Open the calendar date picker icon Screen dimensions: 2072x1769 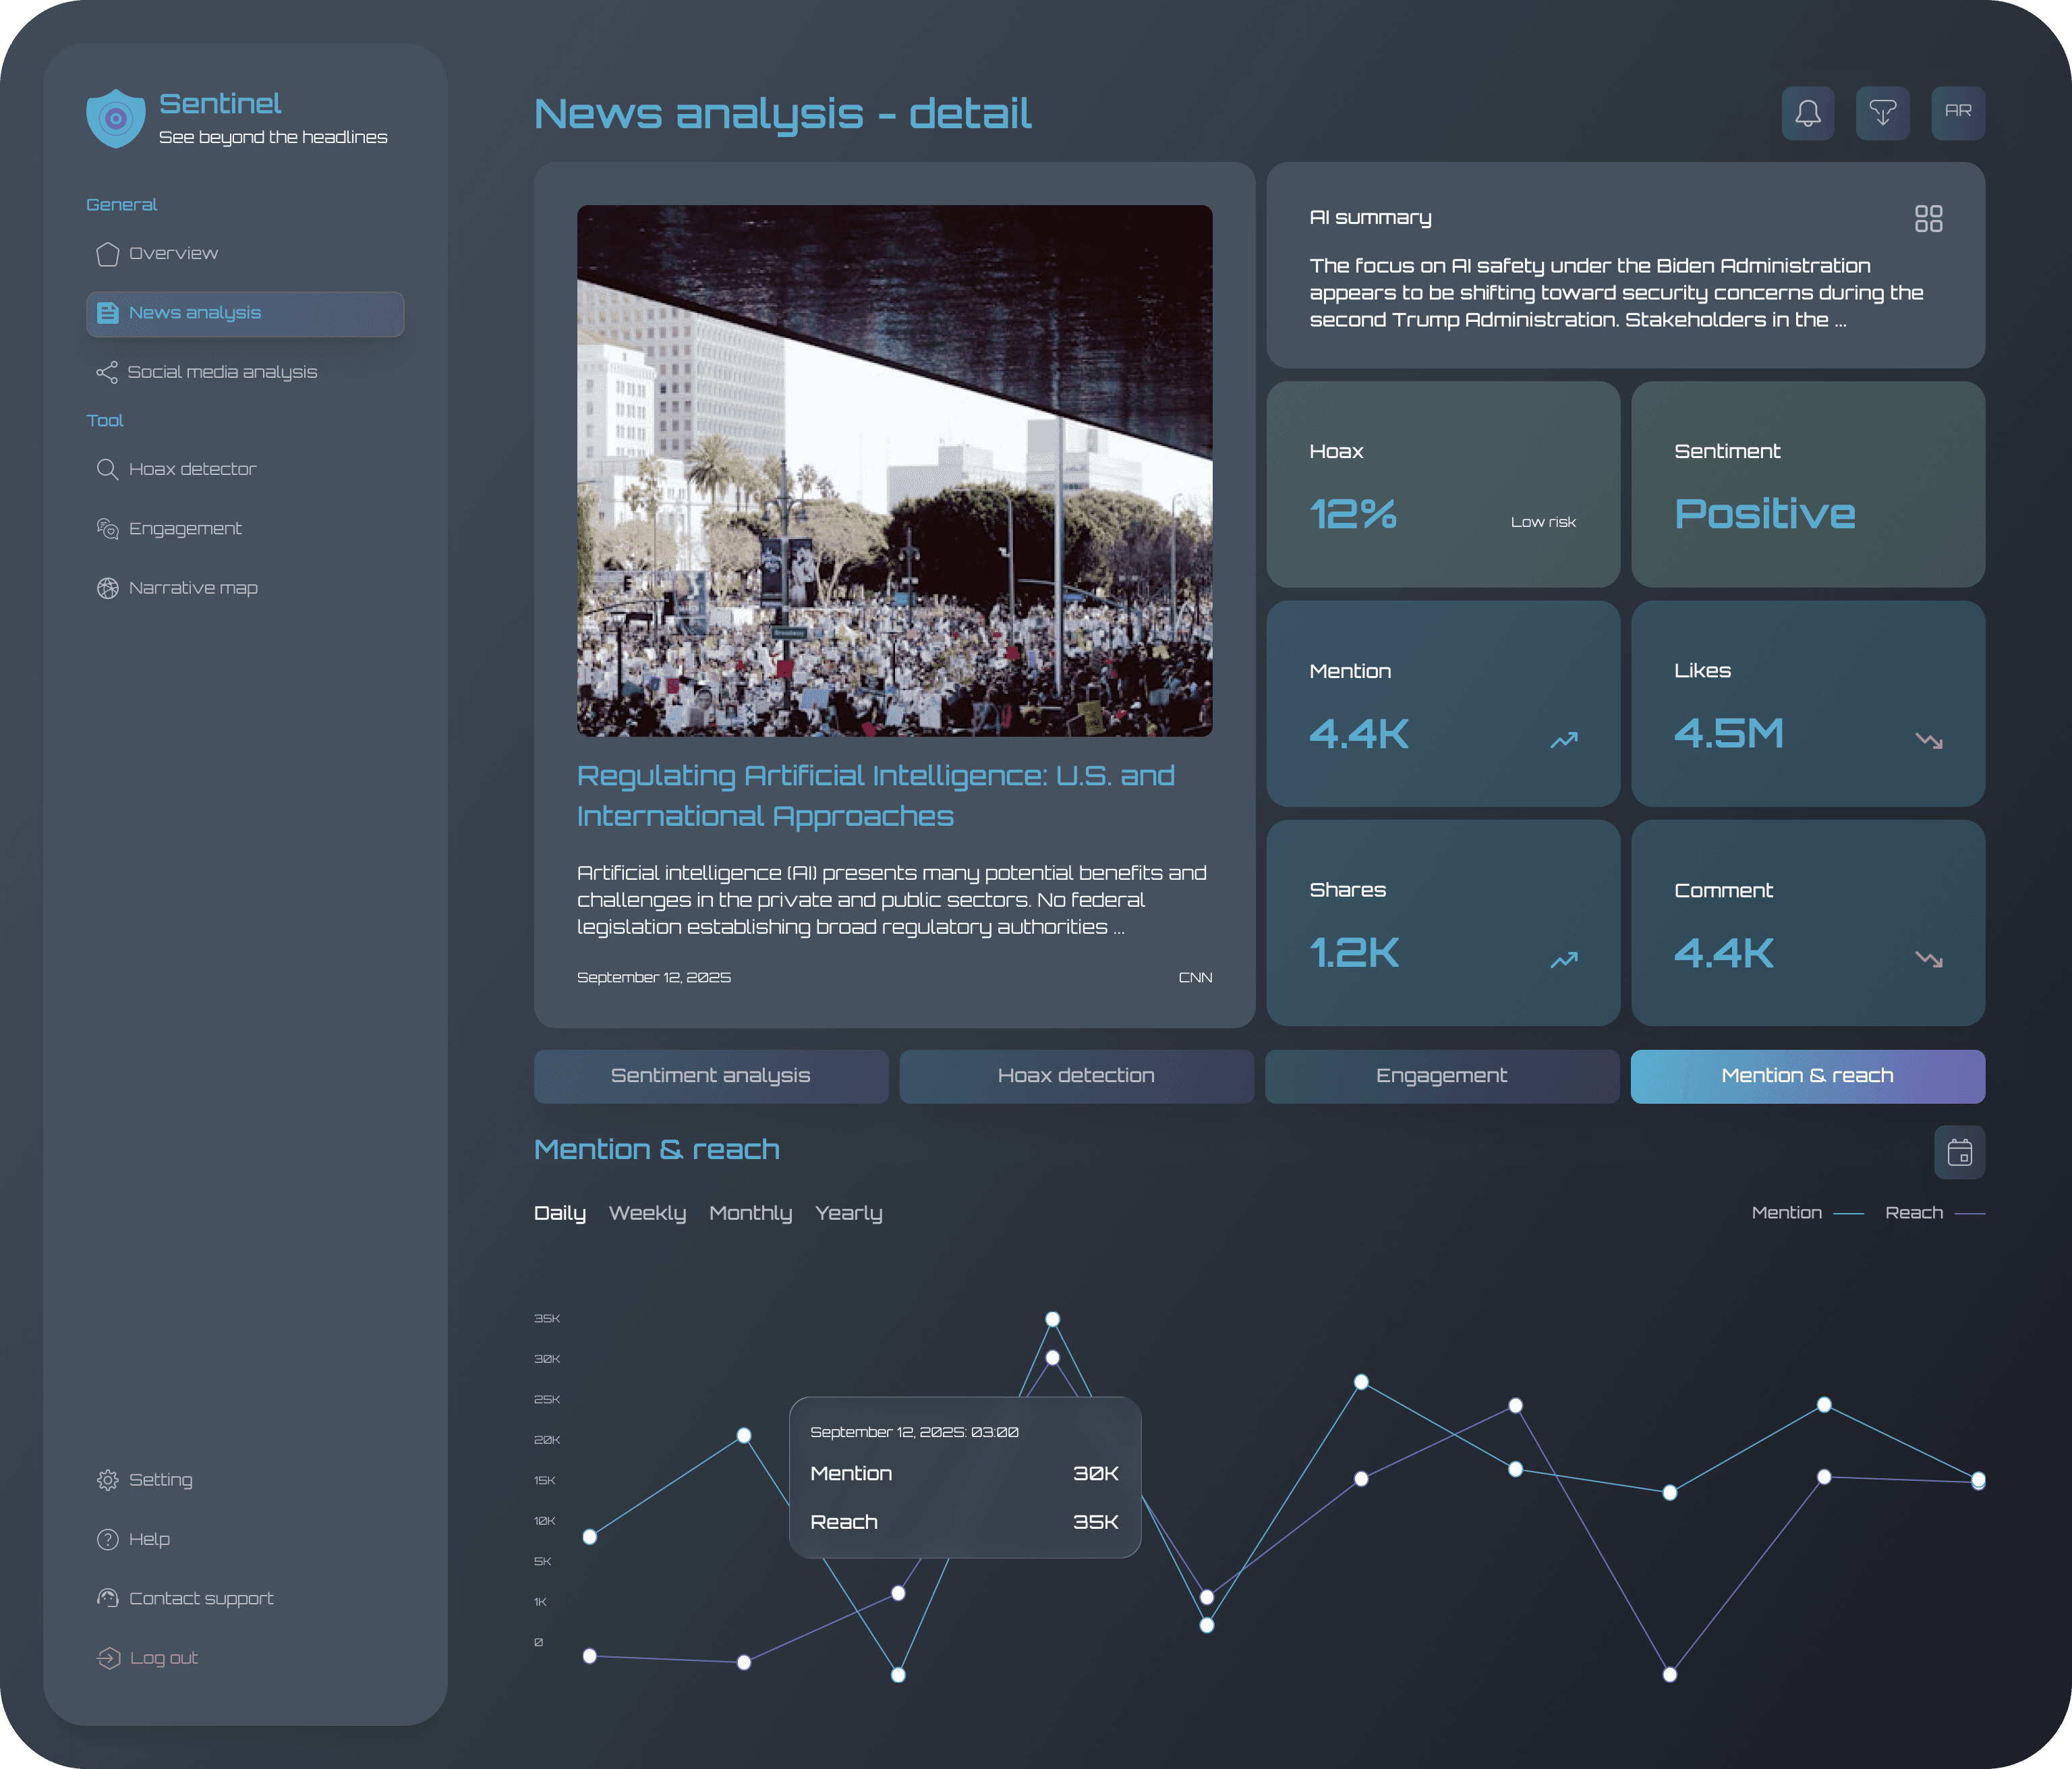click(1959, 1152)
